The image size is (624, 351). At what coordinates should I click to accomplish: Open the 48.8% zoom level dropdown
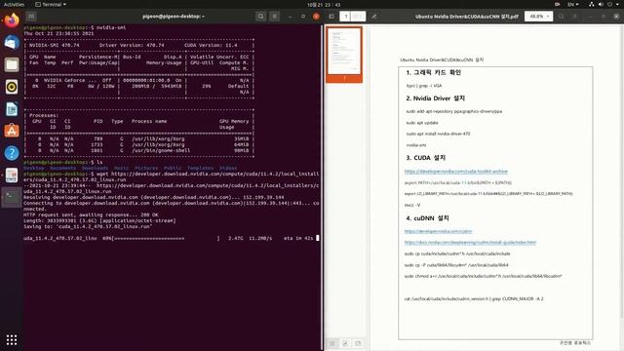pyautogui.click(x=539, y=17)
